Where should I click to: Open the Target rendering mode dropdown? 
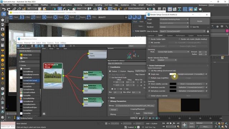tap(174, 19)
